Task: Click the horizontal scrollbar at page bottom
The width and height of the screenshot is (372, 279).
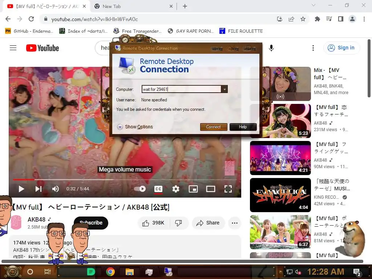Action: (x=182, y=262)
